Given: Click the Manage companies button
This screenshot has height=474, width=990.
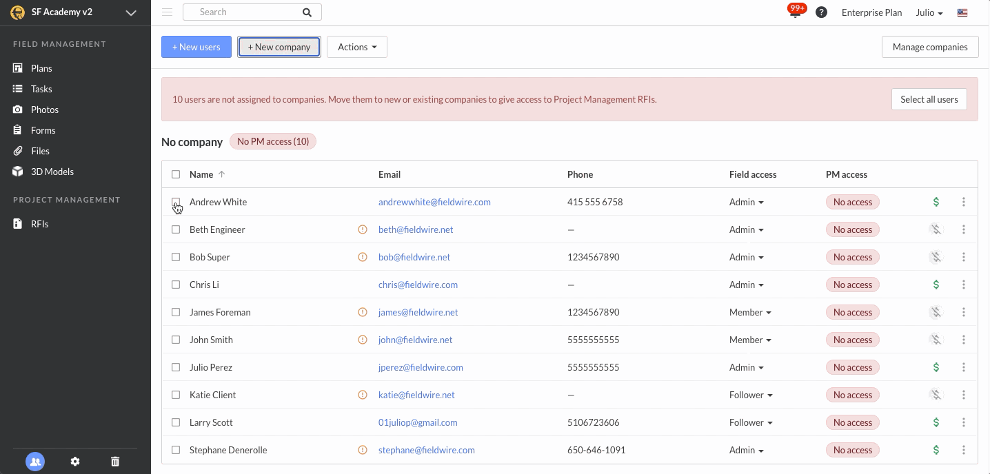Looking at the screenshot, I should tap(929, 47).
